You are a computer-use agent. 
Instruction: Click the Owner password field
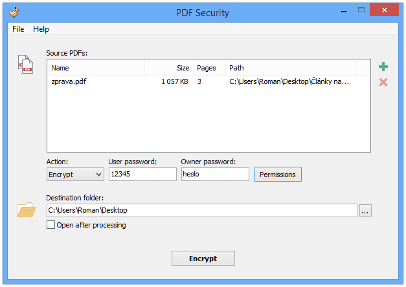[x=214, y=175]
